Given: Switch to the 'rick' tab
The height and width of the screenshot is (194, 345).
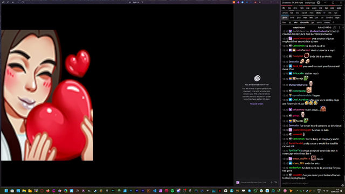Looking at the screenshot, I should [301, 8].
